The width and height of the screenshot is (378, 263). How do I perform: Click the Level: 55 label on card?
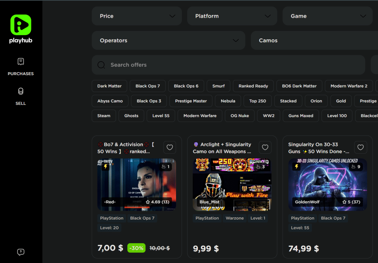click(x=300, y=228)
